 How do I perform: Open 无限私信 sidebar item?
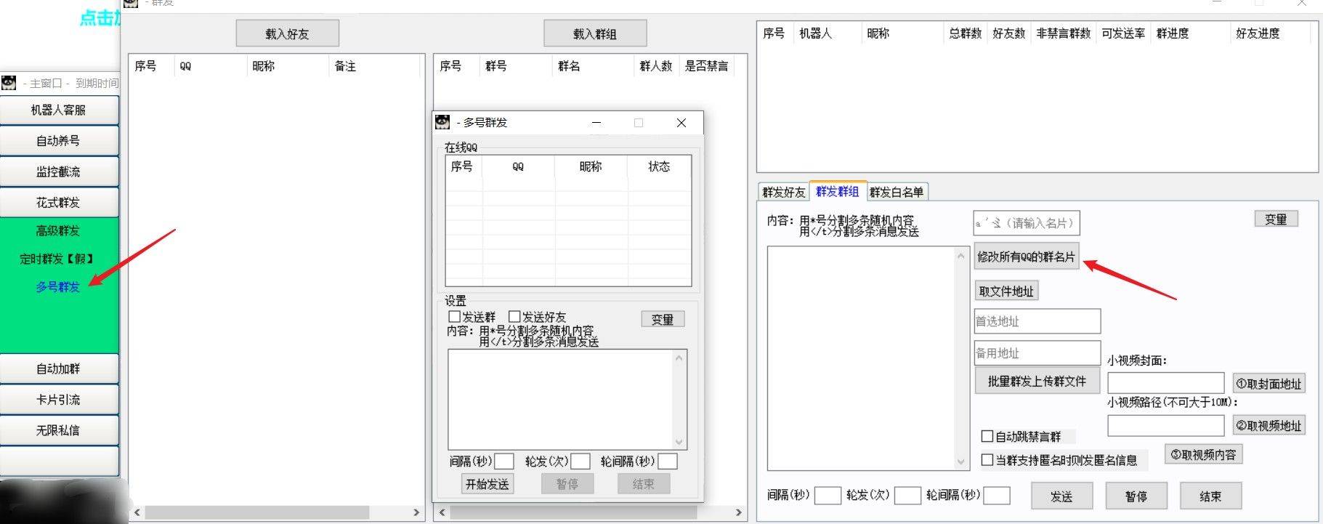(59, 430)
